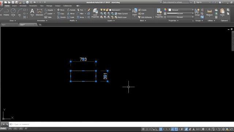Choose the Stretch tool
The height and width of the screenshot is (132, 234).
[x=61, y=17]
